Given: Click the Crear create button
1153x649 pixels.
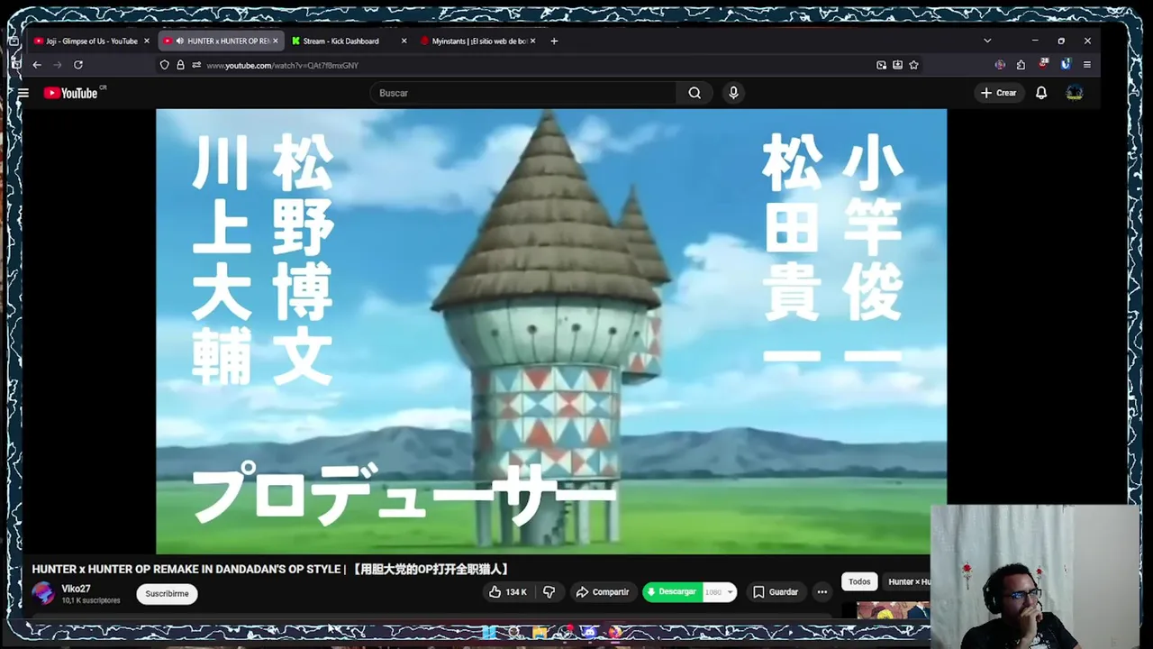Looking at the screenshot, I should [998, 93].
